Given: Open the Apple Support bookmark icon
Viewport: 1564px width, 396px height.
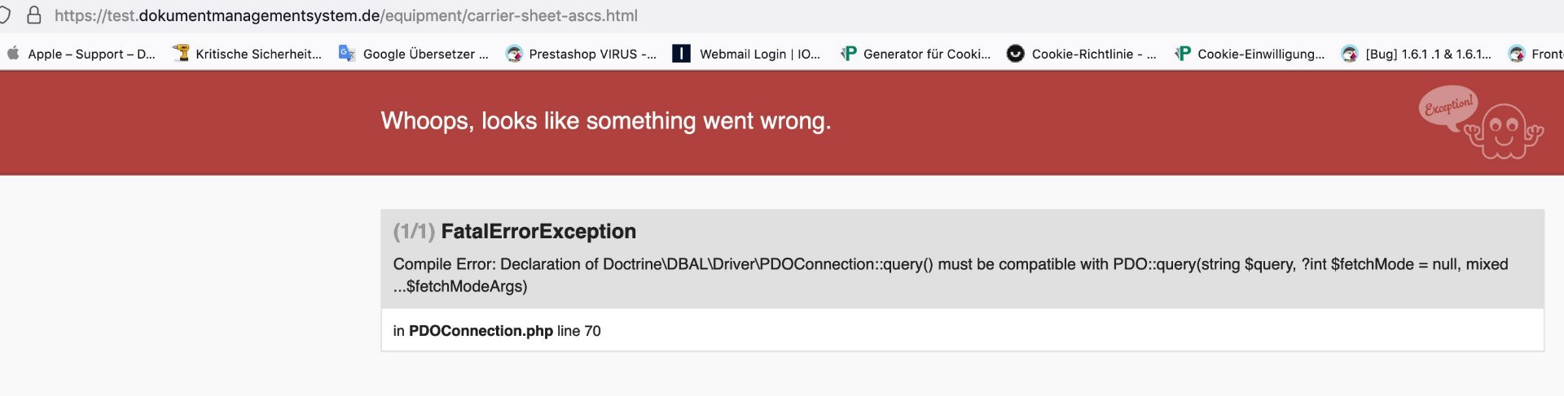Looking at the screenshot, I should point(13,54).
